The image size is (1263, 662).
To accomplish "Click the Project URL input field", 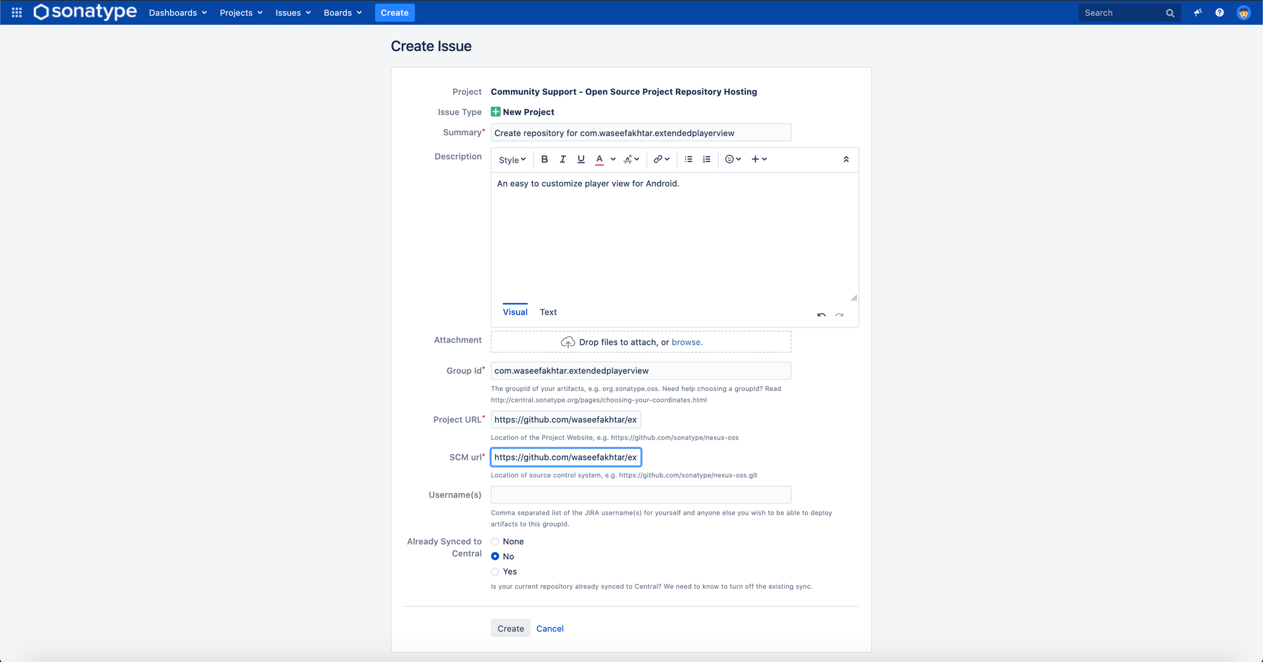I will click(x=566, y=419).
